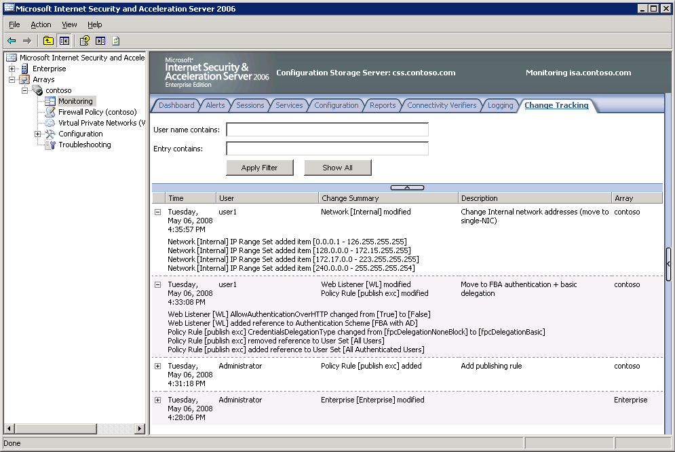Viewport: 675px width, 452px height.
Task: Click the Enterprise building icon in the tree
Action: pos(25,69)
